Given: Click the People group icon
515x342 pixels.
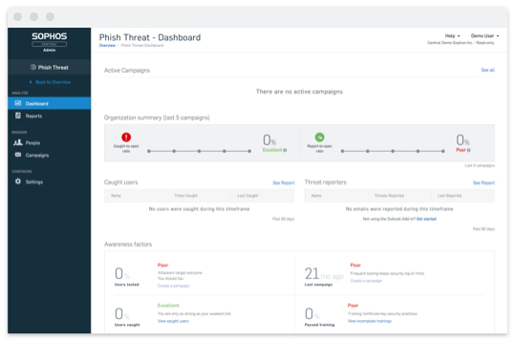Looking at the screenshot, I should [18, 142].
